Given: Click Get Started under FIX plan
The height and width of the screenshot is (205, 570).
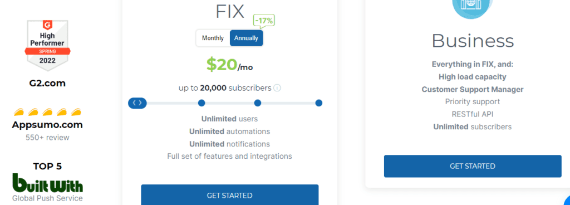Looking at the screenshot, I should coord(230,195).
